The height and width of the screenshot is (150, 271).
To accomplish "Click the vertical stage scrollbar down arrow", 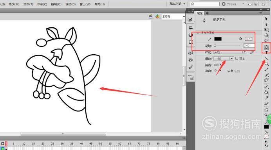I will pyautogui.click(x=184, y=130).
